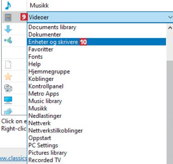The height and width of the screenshot is (164, 173).
Task: Click the blank document page icon
Action: click(8, 64)
